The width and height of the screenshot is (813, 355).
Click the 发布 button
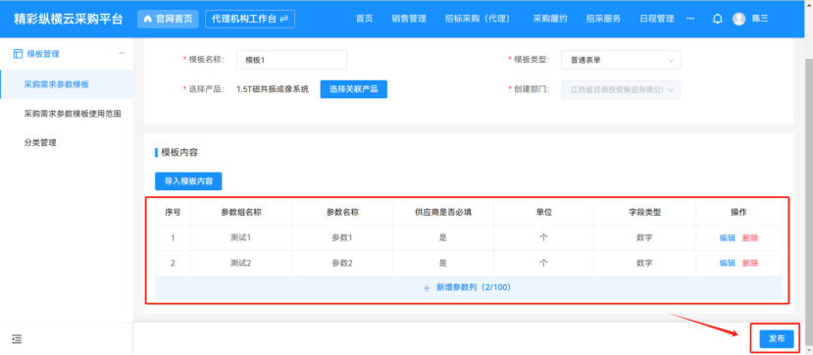776,339
